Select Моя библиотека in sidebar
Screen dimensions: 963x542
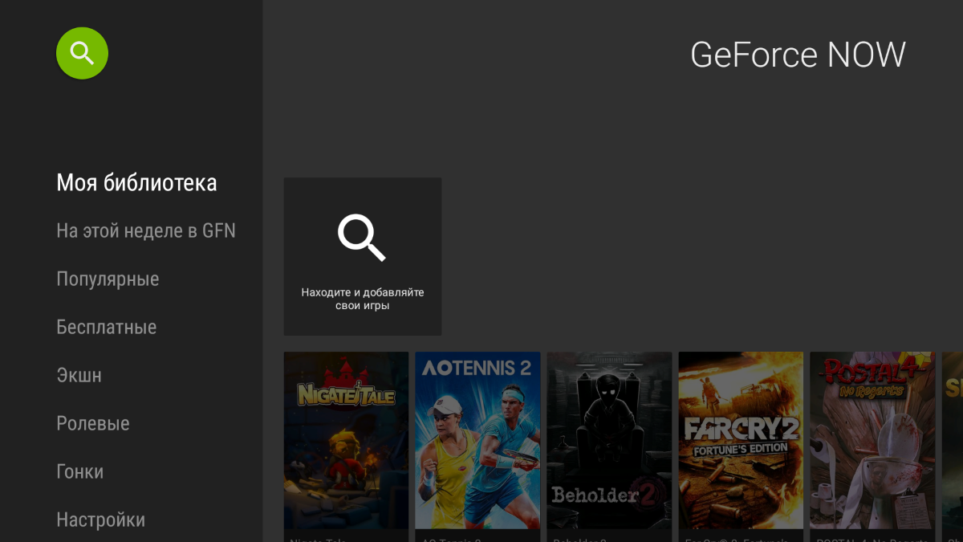coord(136,183)
